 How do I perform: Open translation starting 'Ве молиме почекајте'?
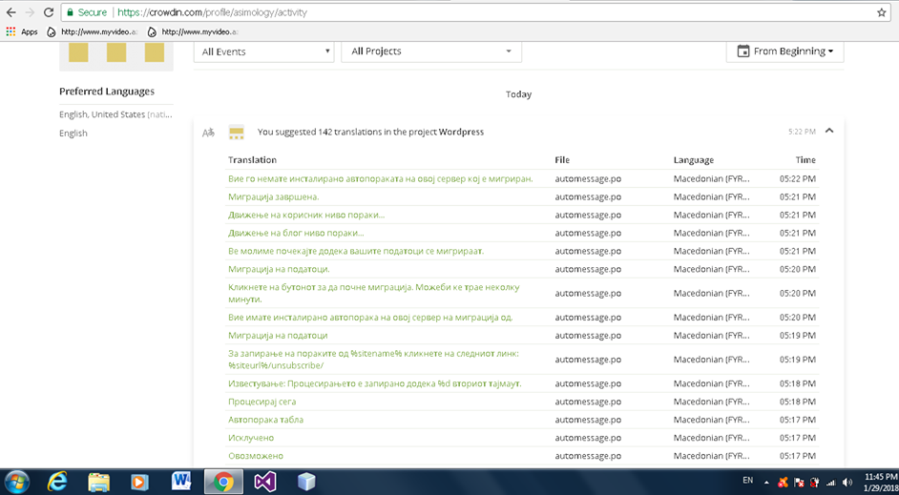tap(355, 252)
